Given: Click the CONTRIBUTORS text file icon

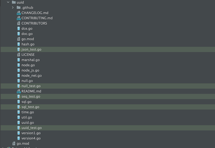Looking at the screenshot, I should (19, 23).
